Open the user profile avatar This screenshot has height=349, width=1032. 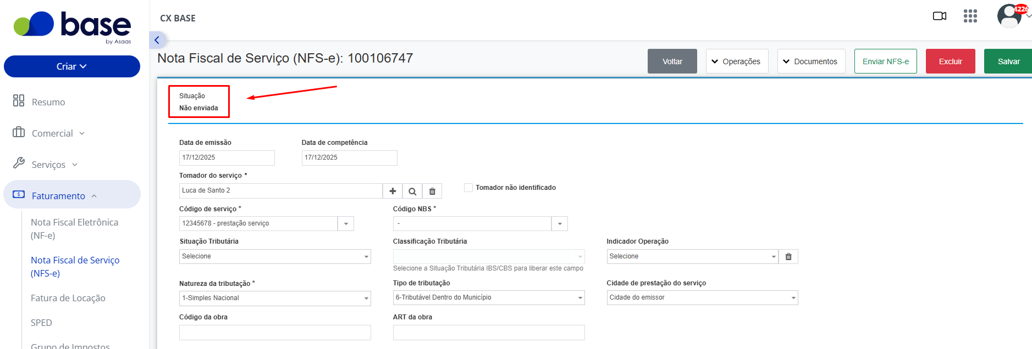coord(1009,16)
